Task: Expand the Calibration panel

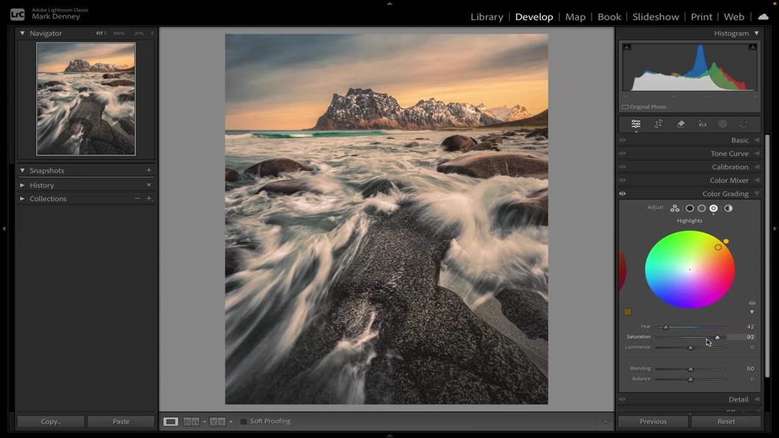Action: coord(757,167)
